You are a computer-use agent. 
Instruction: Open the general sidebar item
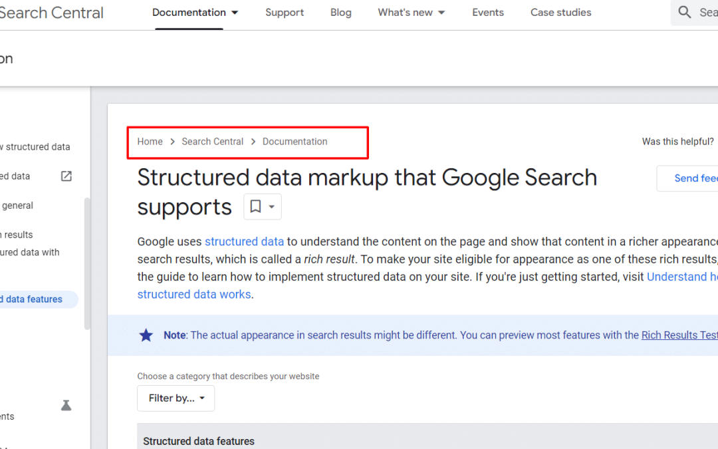(x=17, y=206)
